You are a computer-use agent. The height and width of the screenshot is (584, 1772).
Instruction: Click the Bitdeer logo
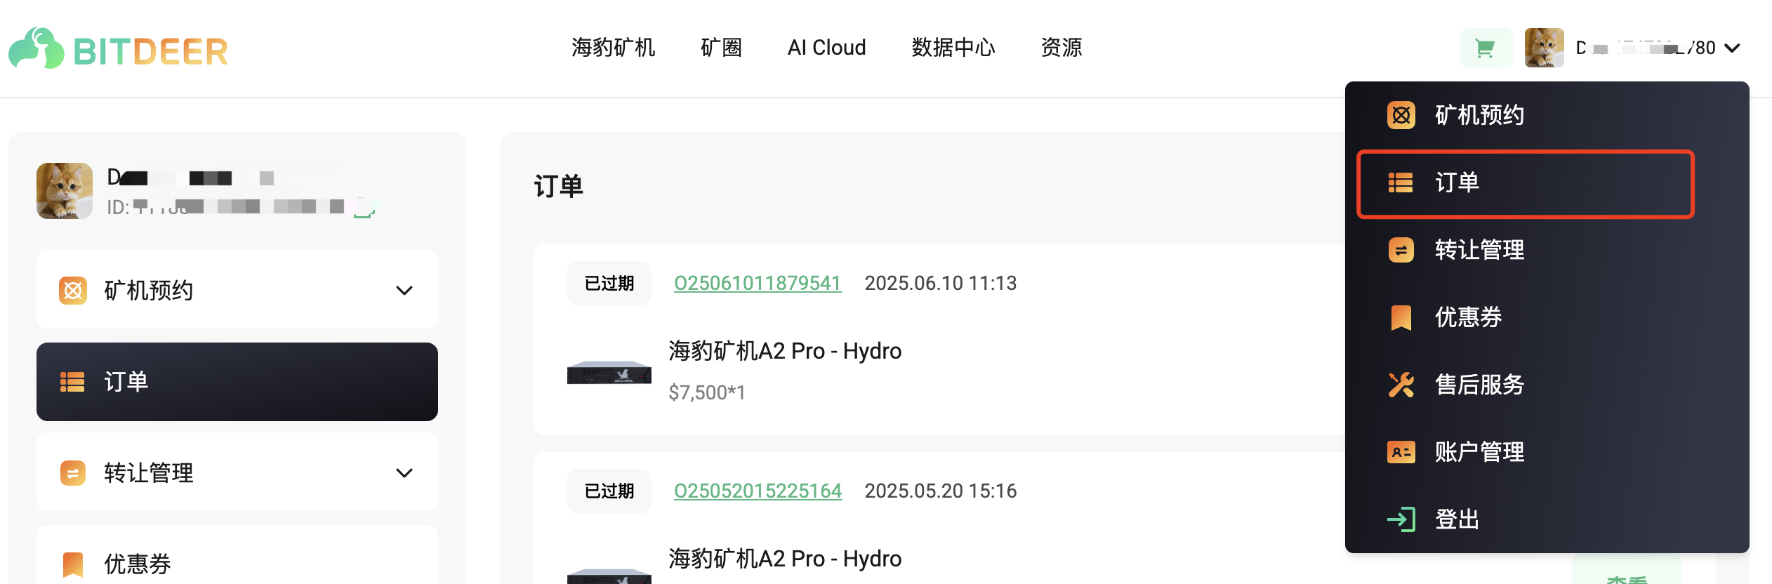(x=118, y=49)
